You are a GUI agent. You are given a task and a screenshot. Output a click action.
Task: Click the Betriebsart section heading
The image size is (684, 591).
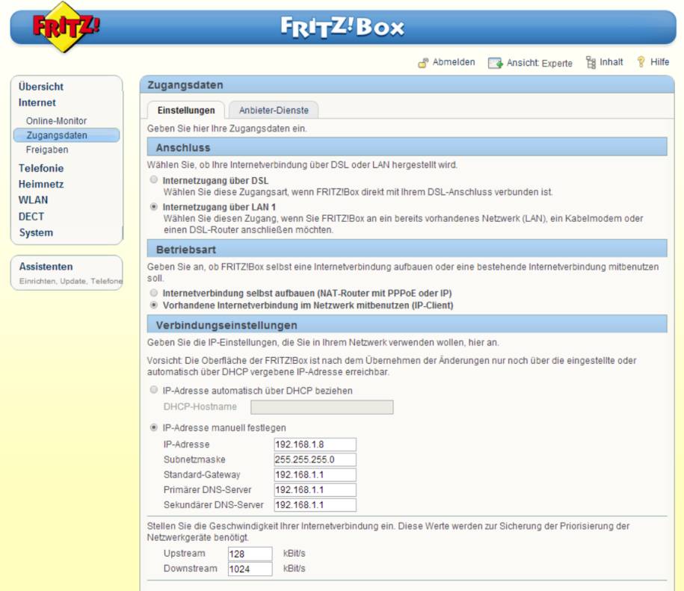(x=186, y=250)
